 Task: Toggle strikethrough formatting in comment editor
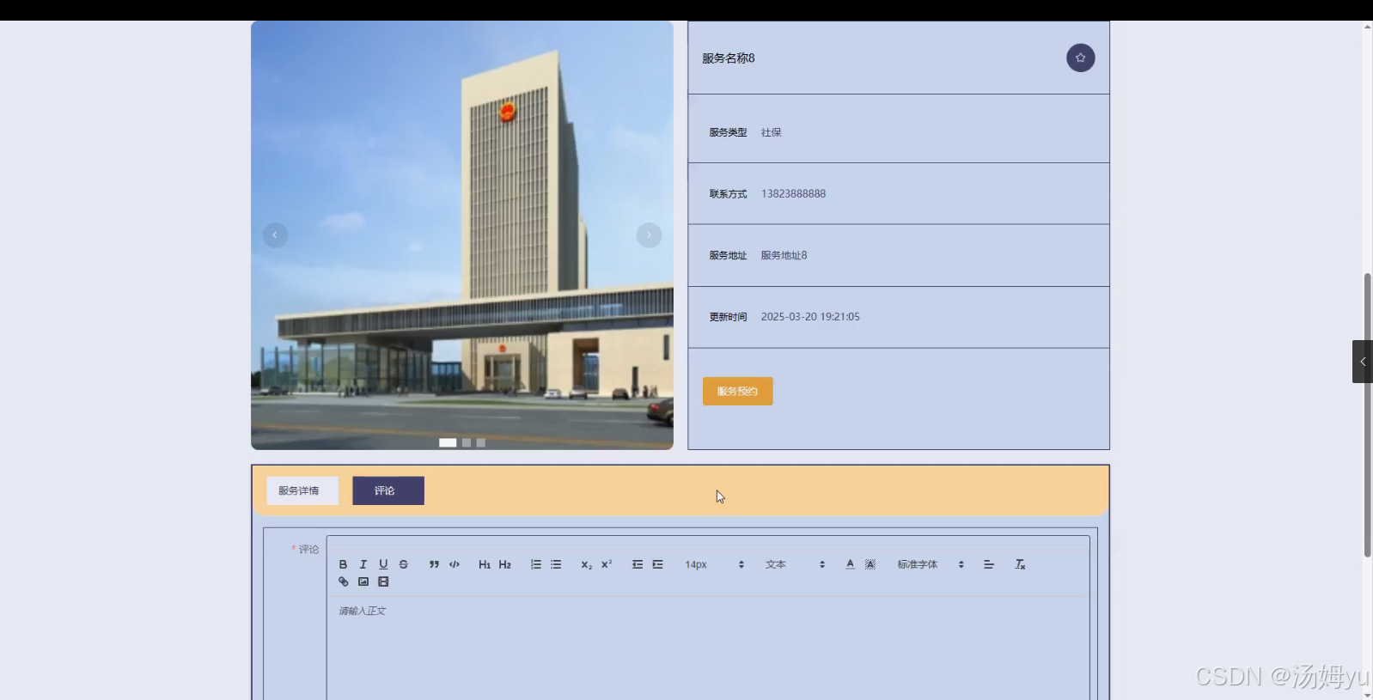click(x=404, y=564)
